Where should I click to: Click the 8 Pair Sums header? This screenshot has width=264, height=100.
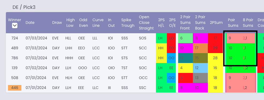click(x=248, y=23)
